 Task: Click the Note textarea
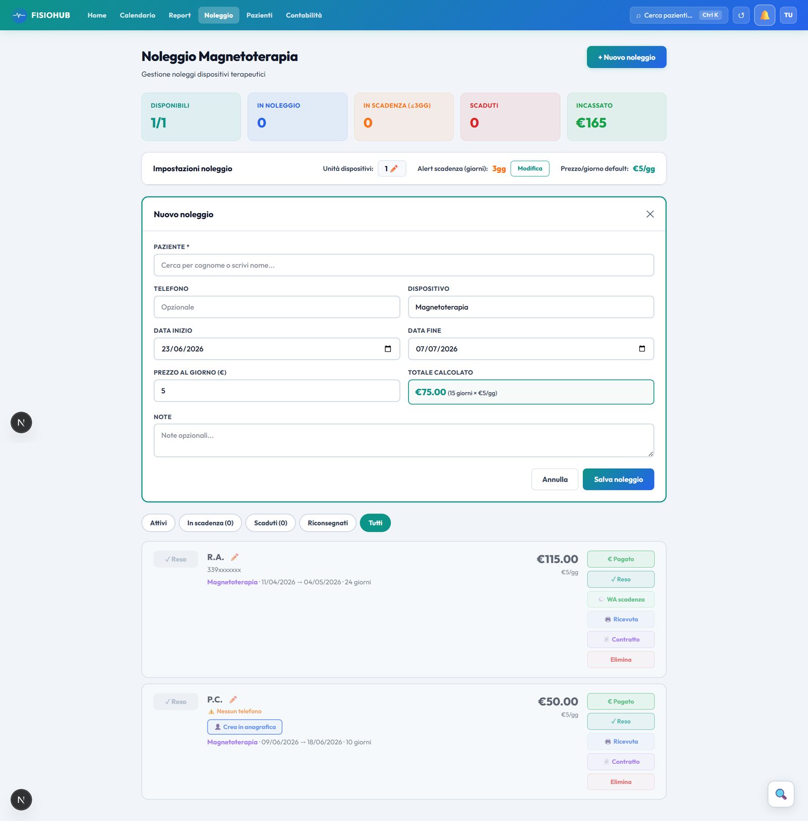click(403, 440)
